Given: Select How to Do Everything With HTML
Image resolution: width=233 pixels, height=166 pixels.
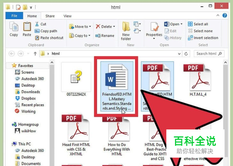Looking at the screenshot, I should (117, 135).
